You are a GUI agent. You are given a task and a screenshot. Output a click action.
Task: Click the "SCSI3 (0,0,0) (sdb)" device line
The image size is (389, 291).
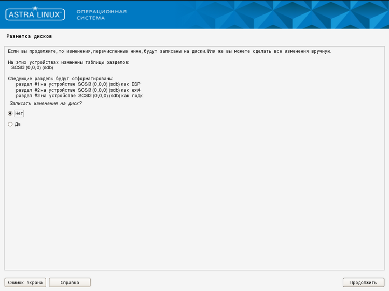32,67
